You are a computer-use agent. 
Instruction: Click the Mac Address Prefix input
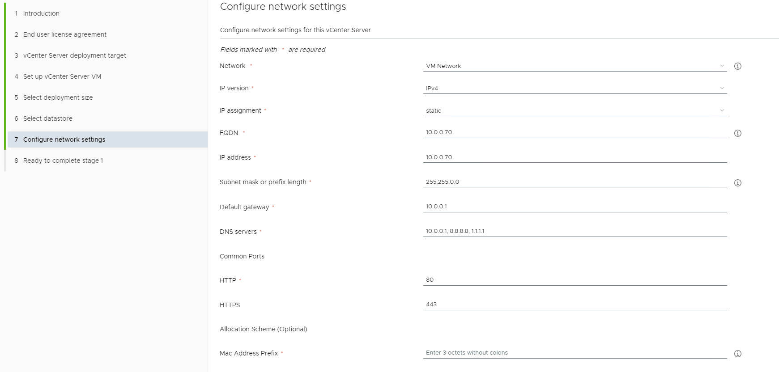pyautogui.click(x=575, y=353)
